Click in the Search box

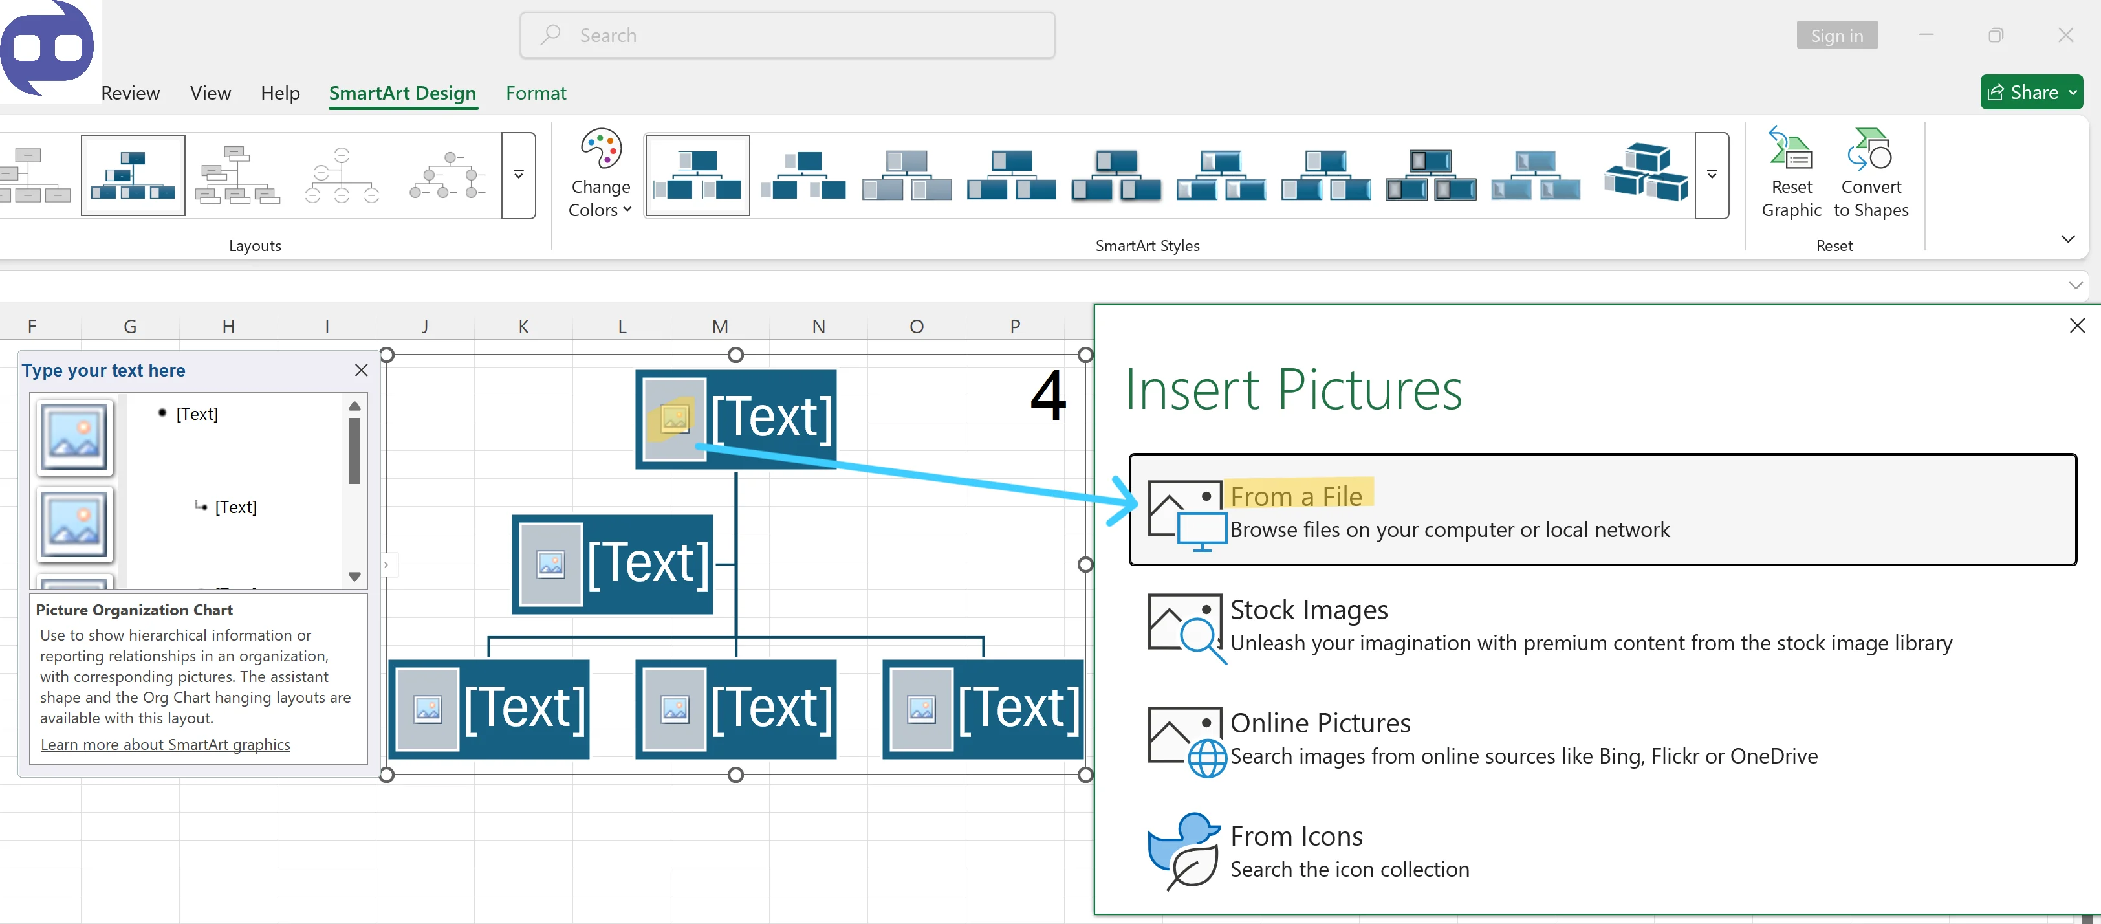coord(787,35)
